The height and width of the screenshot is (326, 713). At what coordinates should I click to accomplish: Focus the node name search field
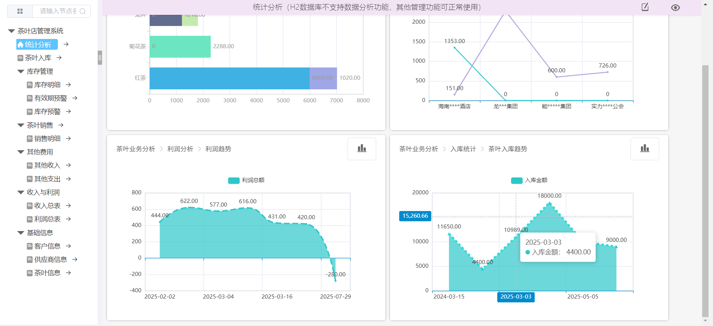(59, 11)
